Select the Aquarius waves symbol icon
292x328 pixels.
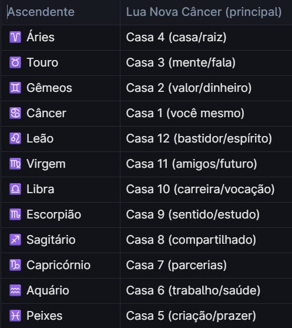pos(15,290)
